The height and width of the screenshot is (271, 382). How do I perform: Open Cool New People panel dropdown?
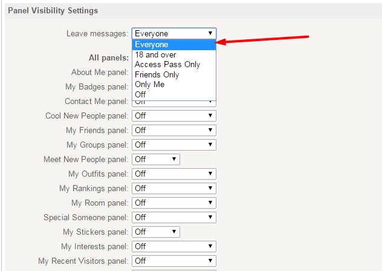tap(174, 116)
